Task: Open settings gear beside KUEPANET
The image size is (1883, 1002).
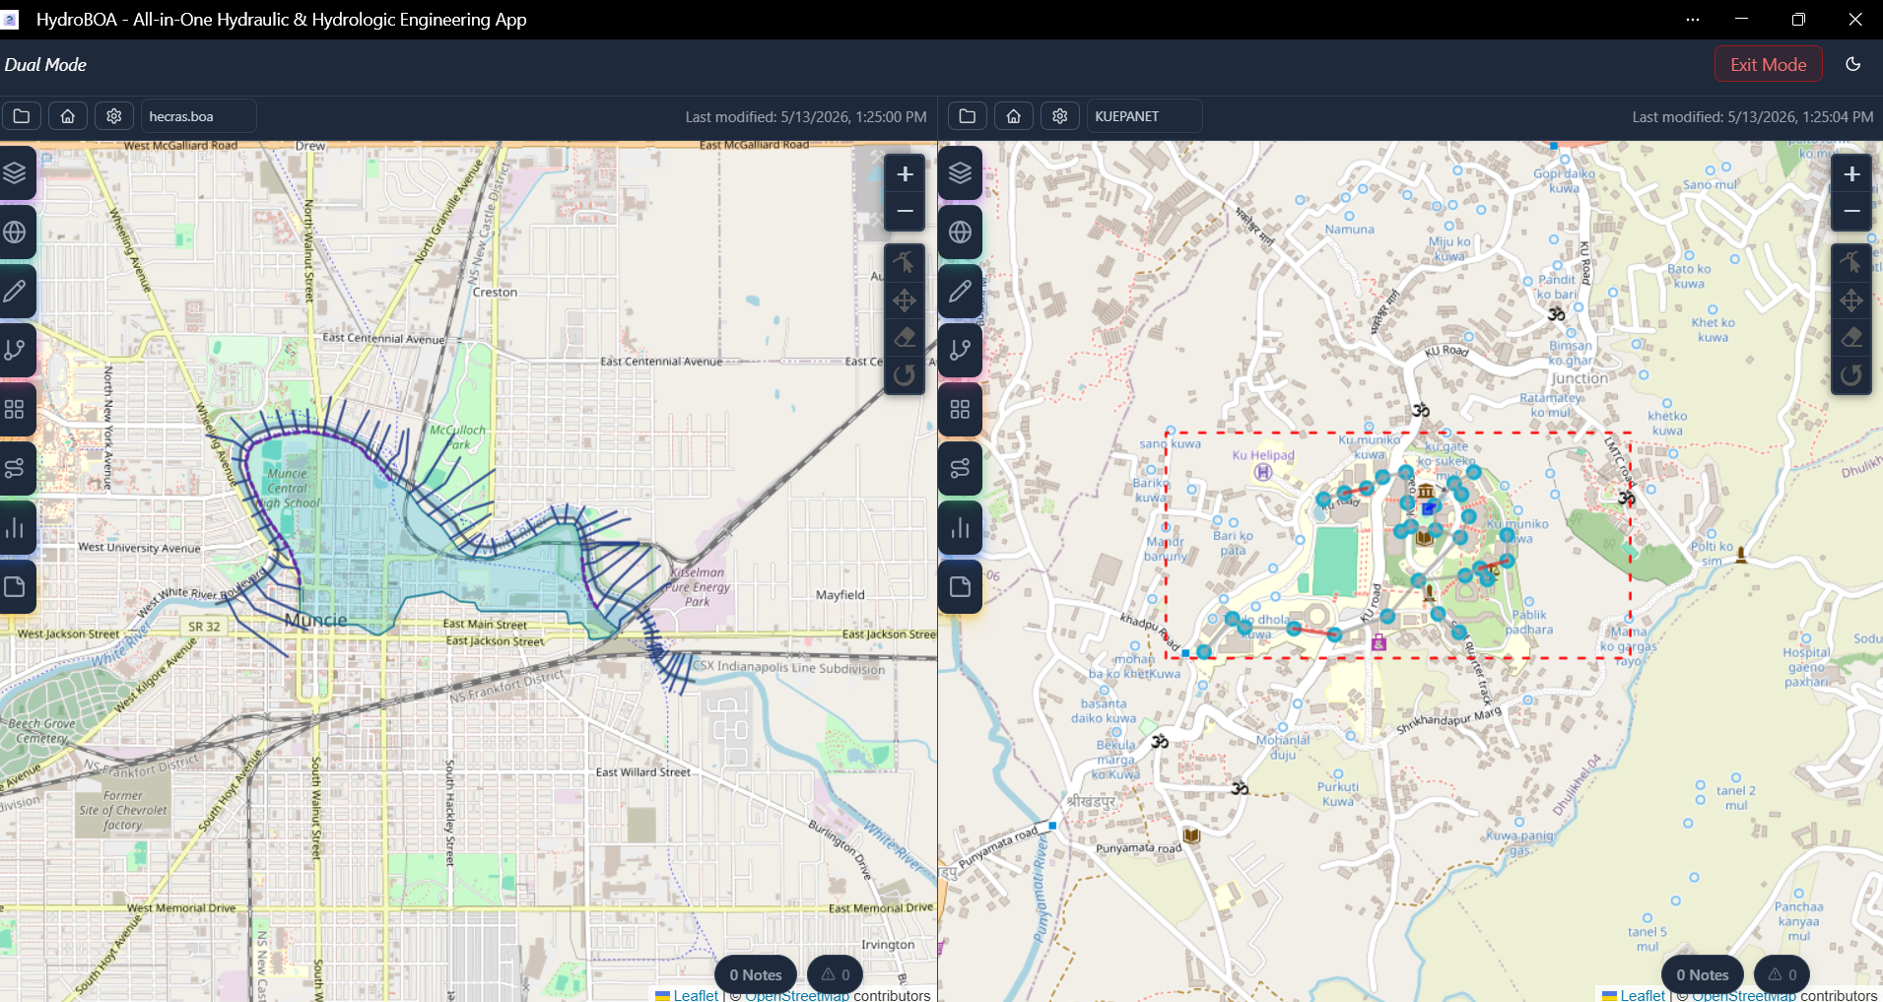Action: (1060, 116)
